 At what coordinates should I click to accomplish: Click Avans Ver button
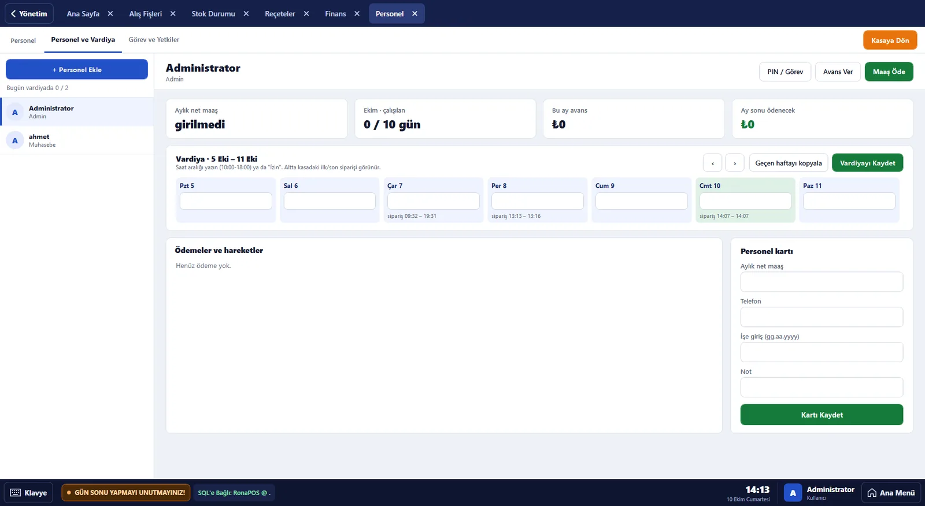838,72
